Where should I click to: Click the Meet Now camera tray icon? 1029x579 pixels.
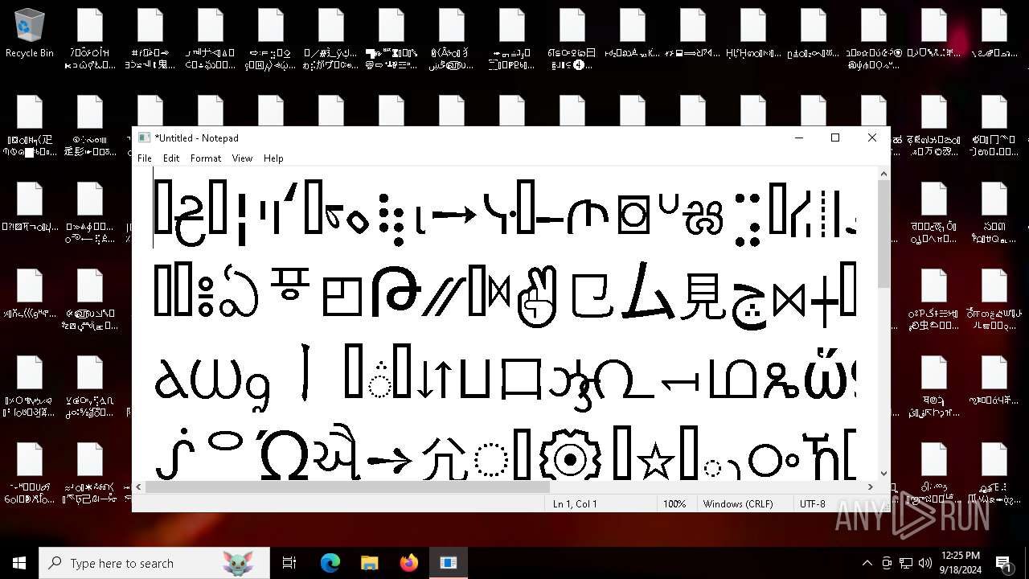pos(887,563)
